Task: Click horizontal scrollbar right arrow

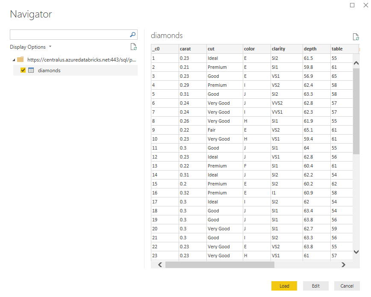Action: pyautogui.click(x=343, y=265)
